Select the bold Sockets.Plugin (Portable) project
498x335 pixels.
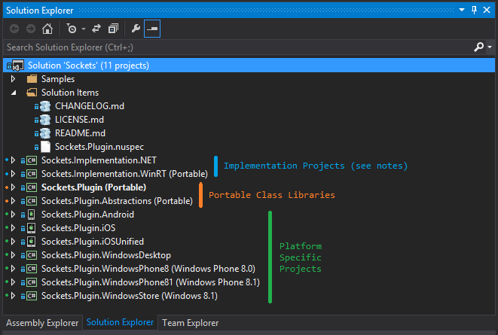(93, 187)
